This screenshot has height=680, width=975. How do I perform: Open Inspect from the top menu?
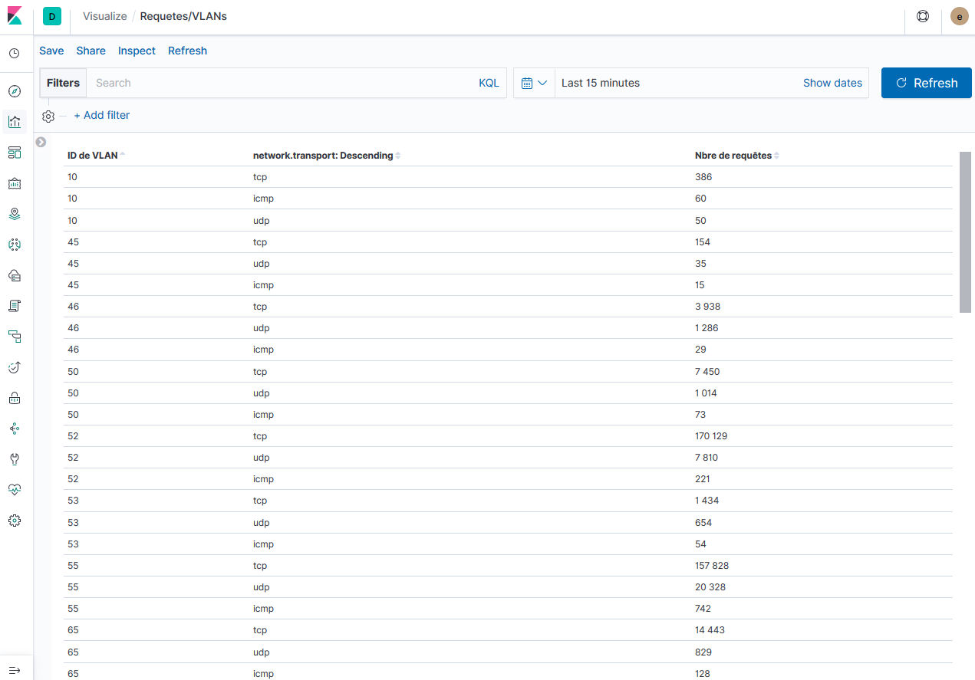(137, 51)
